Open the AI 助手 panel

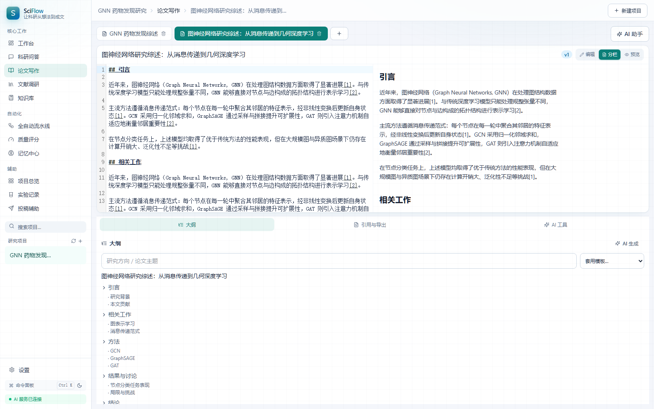click(x=629, y=34)
